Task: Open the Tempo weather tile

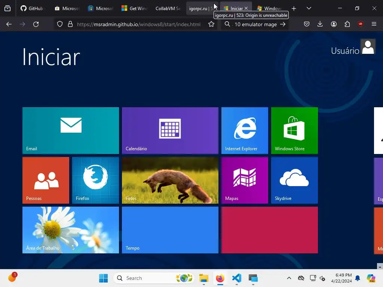Action: click(x=170, y=230)
